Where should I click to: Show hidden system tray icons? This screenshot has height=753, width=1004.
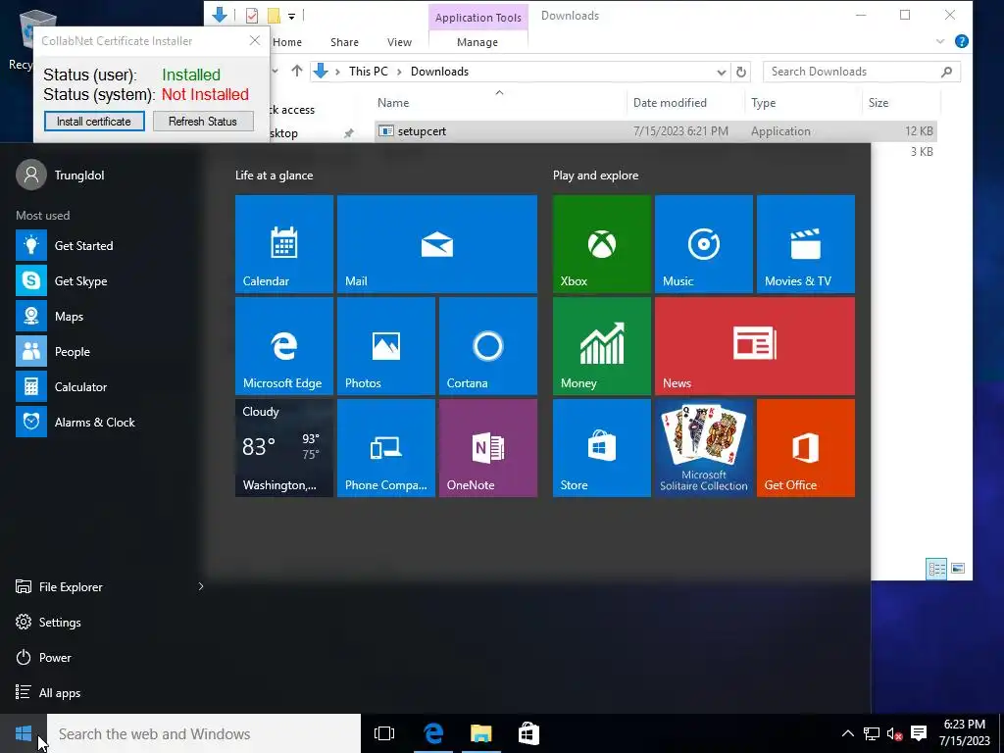point(847,733)
